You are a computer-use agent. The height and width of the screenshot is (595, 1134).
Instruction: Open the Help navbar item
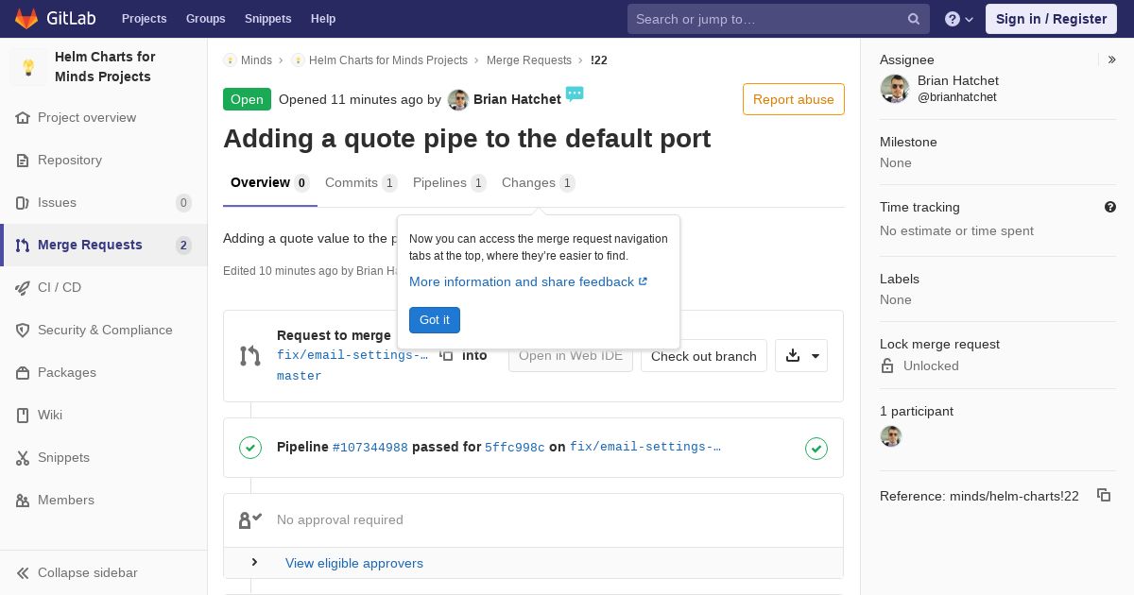click(x=323, y=19)
